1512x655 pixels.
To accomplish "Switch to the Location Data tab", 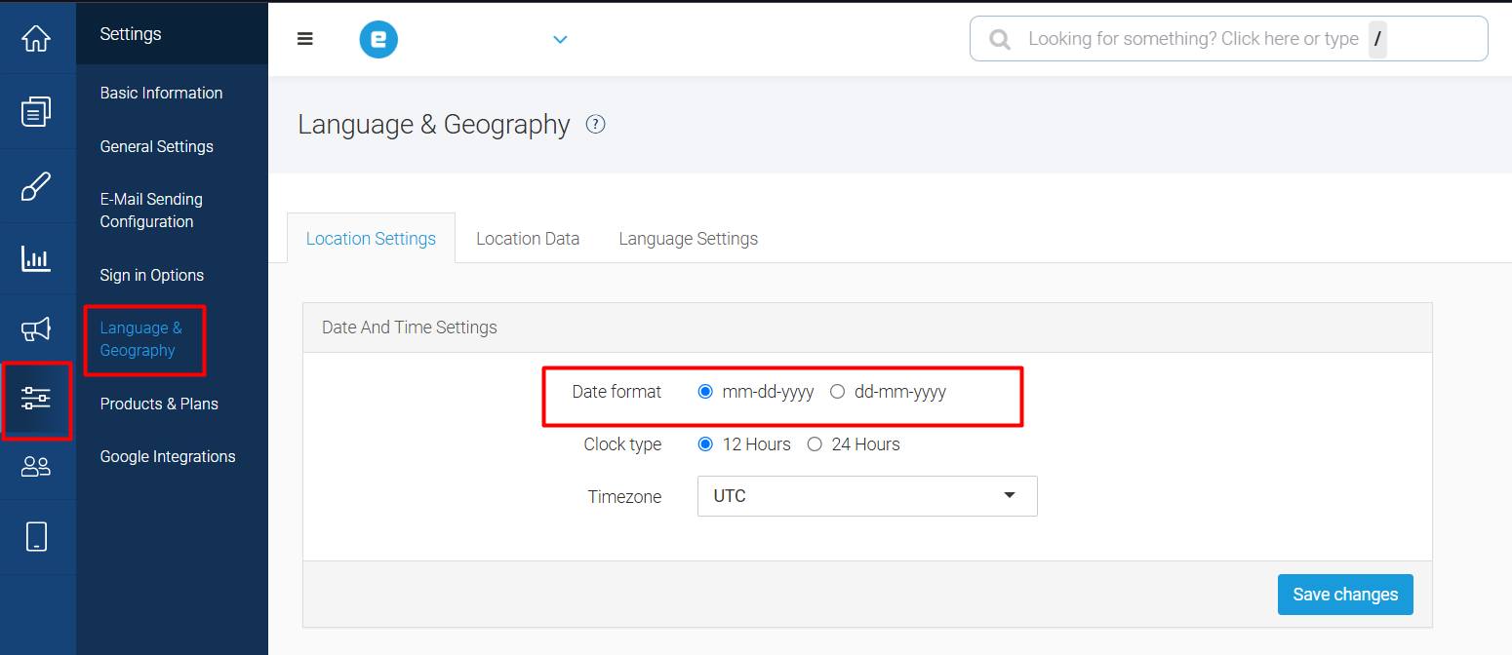I will [528, 239].
